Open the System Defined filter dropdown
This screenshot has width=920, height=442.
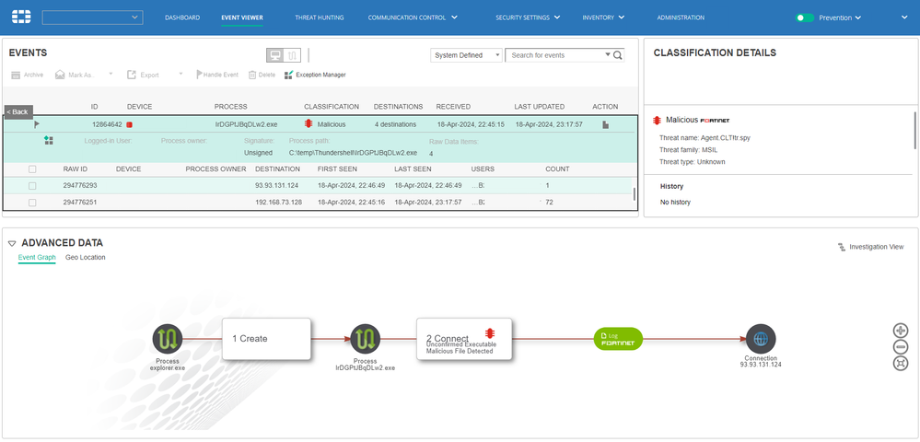467,55
